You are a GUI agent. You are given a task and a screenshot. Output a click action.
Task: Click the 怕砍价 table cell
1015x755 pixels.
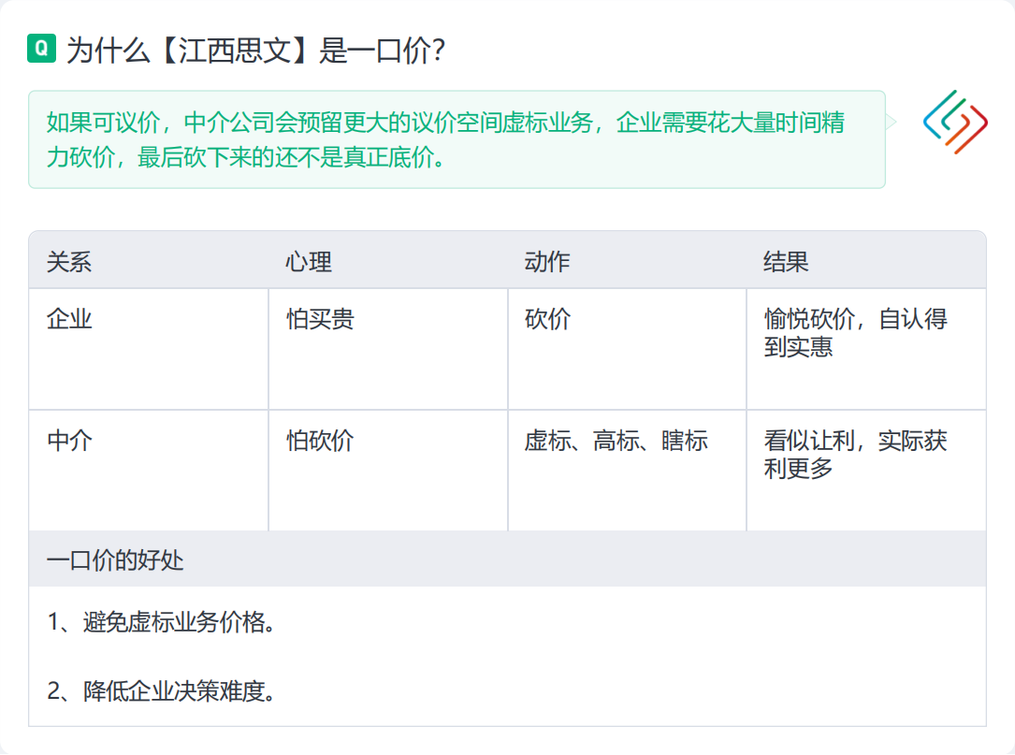(320, 441)
